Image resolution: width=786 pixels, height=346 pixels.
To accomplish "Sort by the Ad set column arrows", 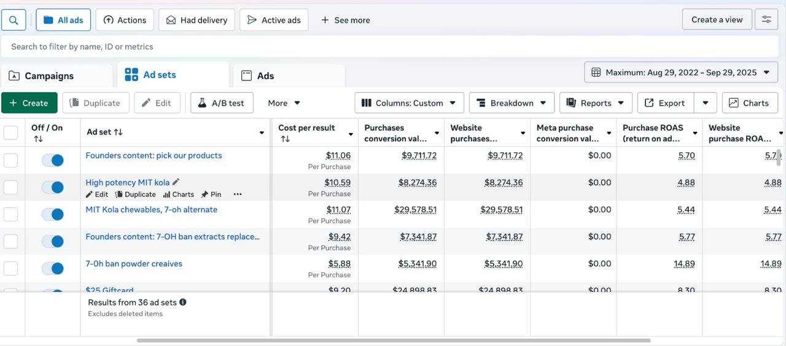I will 119,133.
